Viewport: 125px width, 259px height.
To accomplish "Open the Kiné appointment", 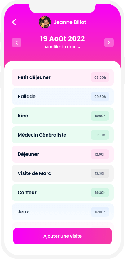I will pos(63,116).
